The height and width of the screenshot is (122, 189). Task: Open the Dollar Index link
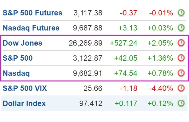tap(24, 103)
